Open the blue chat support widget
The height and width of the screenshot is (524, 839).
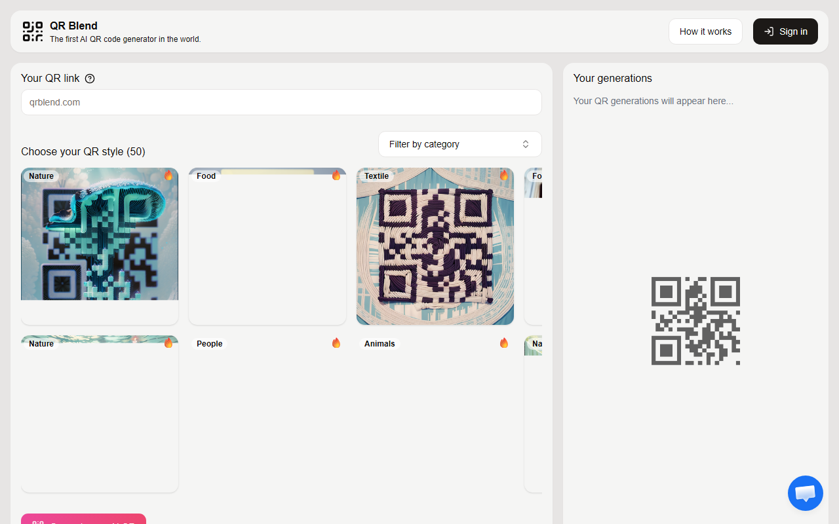tap(806, 493)
